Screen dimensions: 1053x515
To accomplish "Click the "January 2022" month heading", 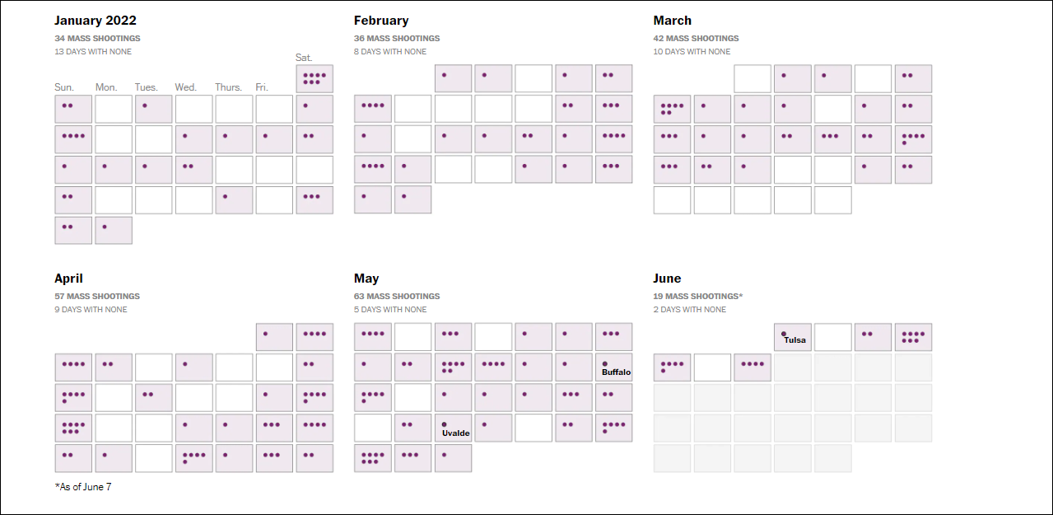I will 96,21.
